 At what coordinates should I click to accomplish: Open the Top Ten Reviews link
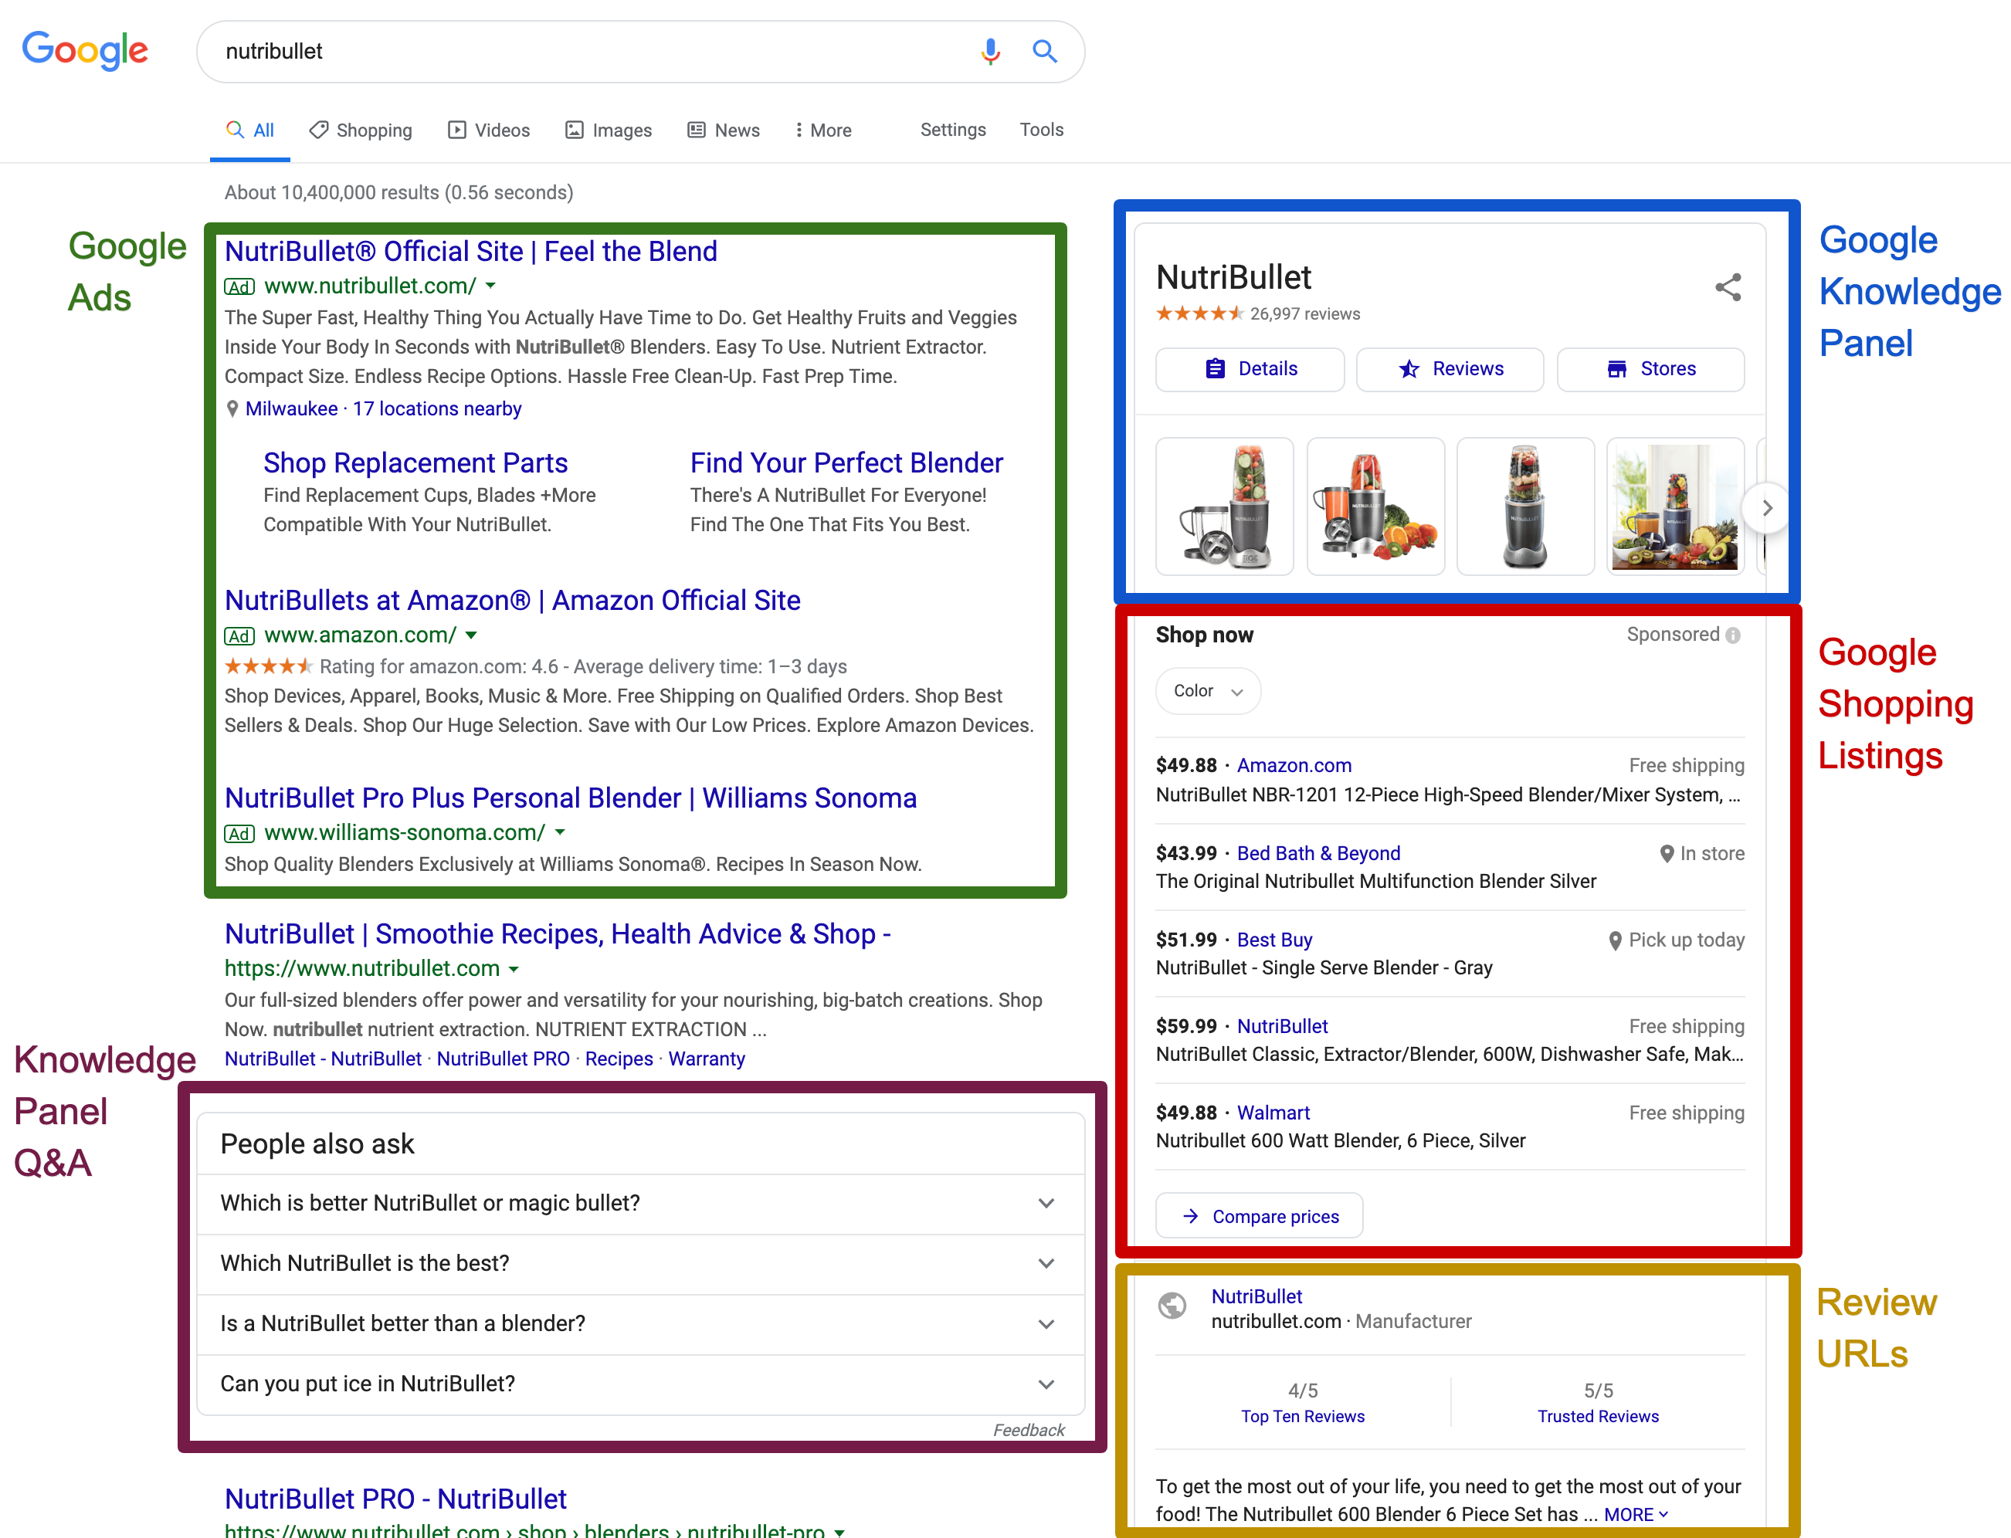pos(1302,1416)
